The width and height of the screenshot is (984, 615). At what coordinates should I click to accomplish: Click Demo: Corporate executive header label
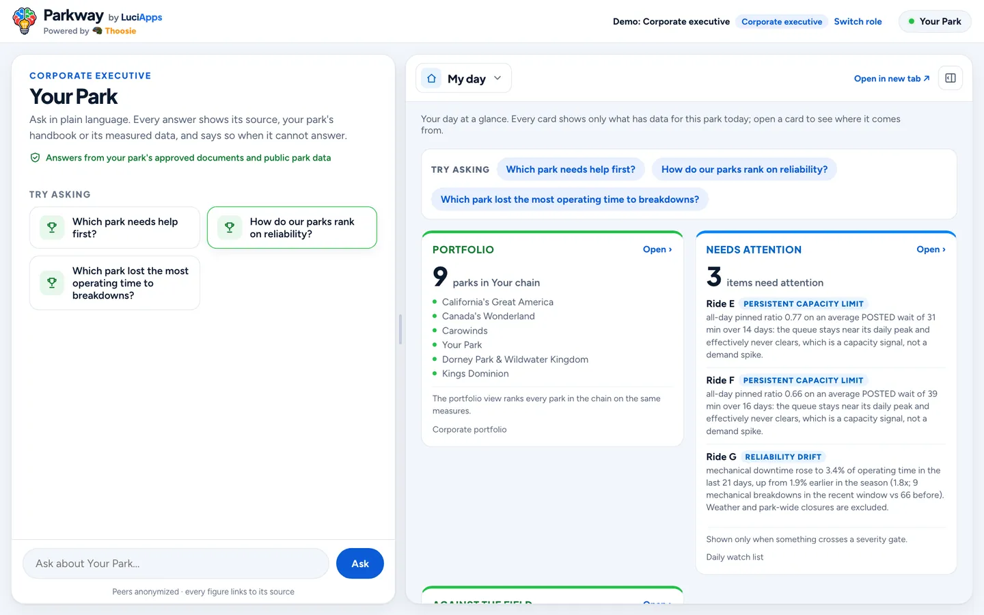tap(671, 21)
